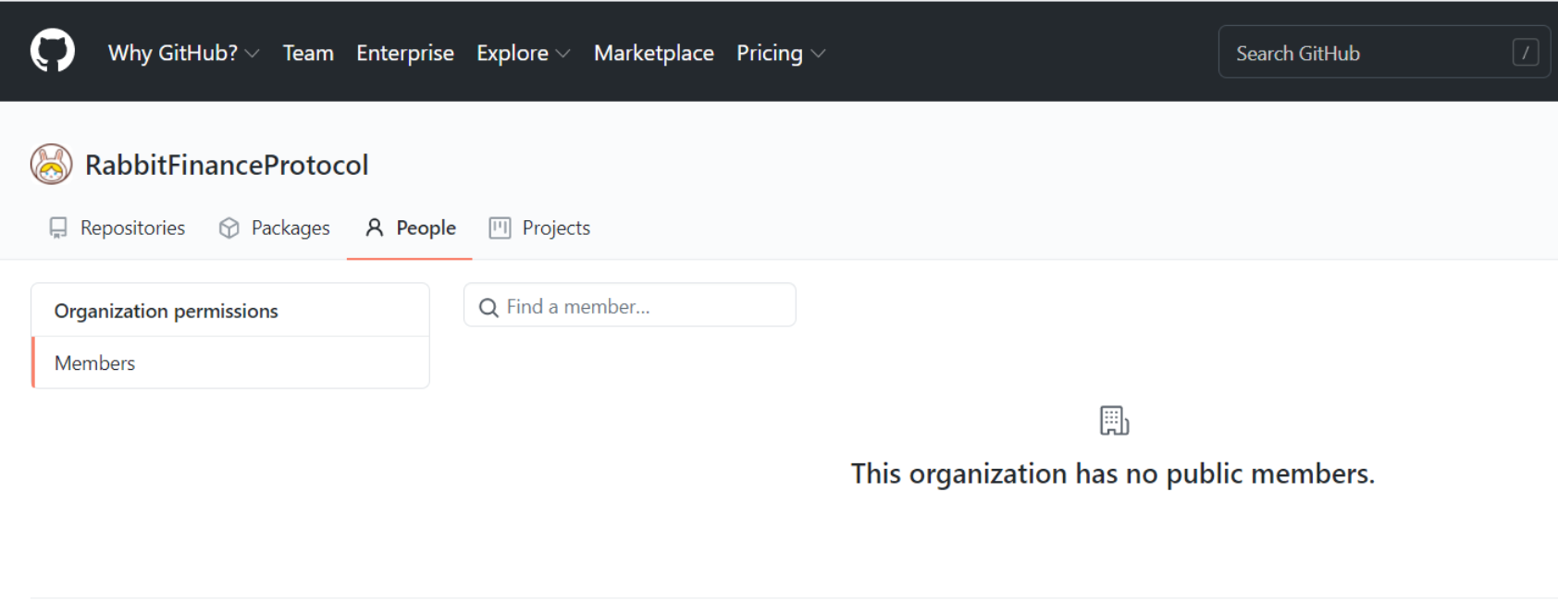This screenshot has height=603, width=1558.
Task: Switch to the Repositories tab
Action: point(132,228)
